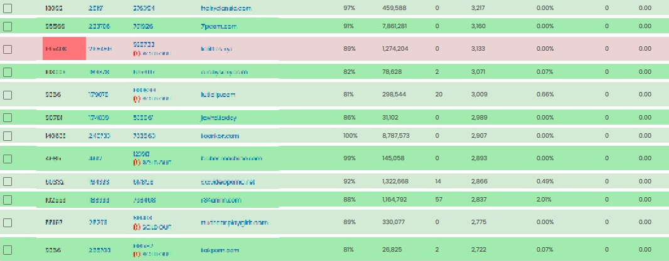Open the domain link in the 459,588 row
The height and width of the screenshot is (261, 669).
(225, 8)
